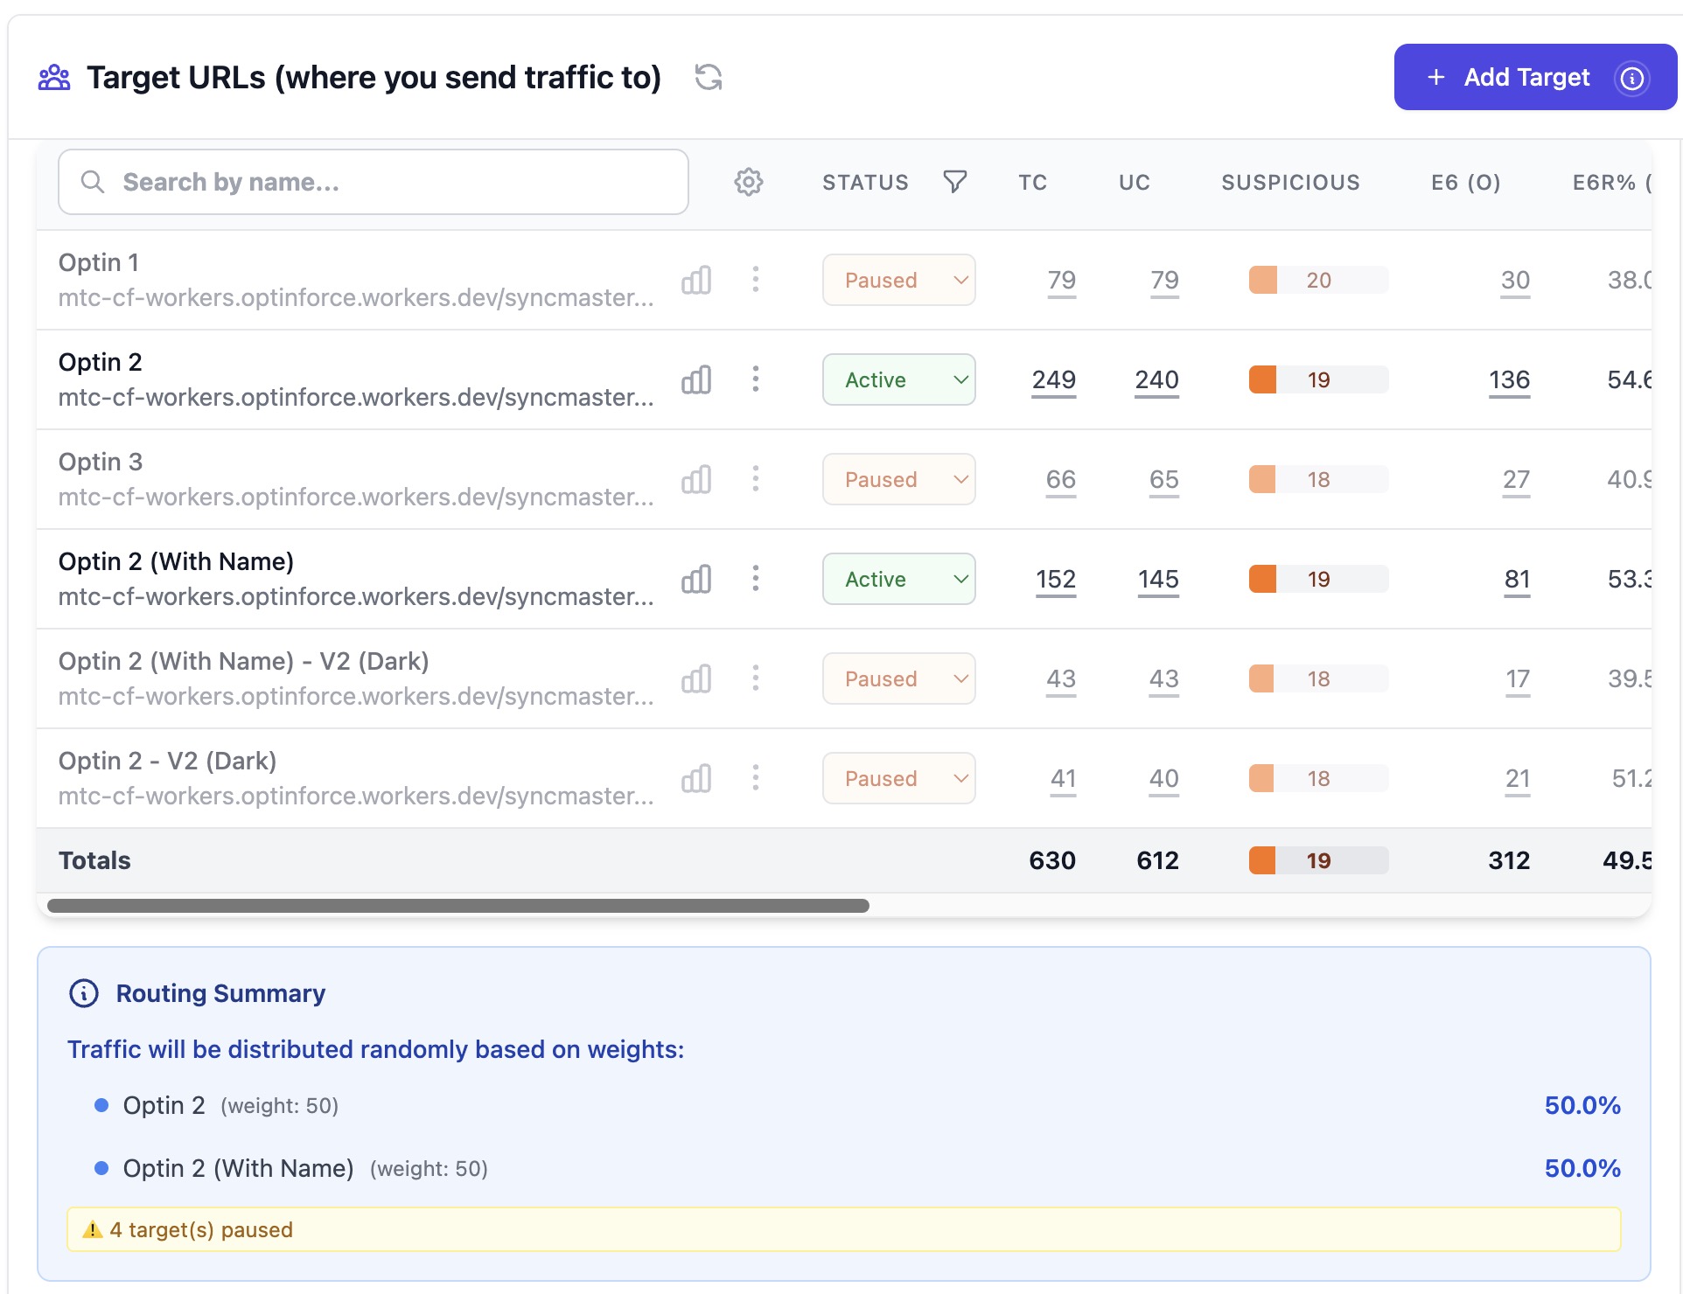
Task: Open chart icon for Optin 2 - V2 (Dark)
Action: click(x=696, y=778)
